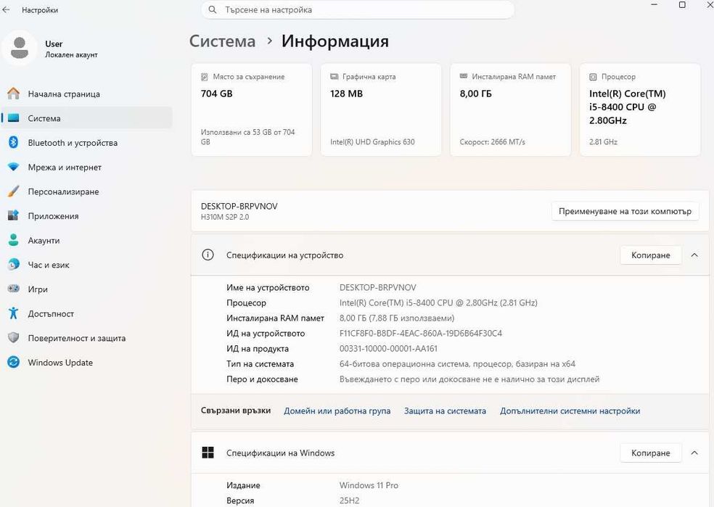The height and width of the screenshot is (507, 714).
Task: Go to Достъпност settings
Action: [87, 313]
